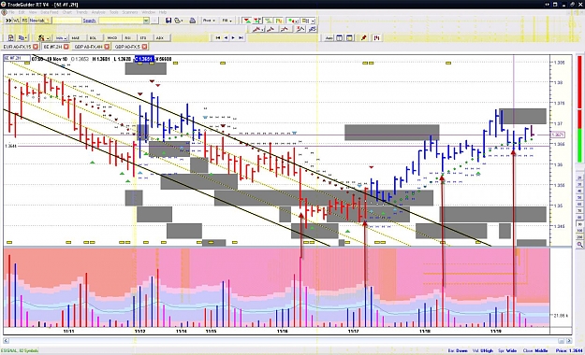This screenshot has height=355, width=585.
Task: Click the print icon
Action: pyautogui.click(x=193, y=21)
